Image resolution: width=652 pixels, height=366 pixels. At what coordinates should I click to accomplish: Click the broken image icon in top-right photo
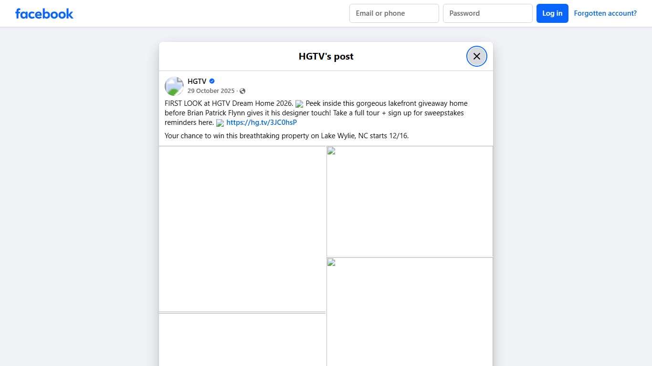click(331, 151)
